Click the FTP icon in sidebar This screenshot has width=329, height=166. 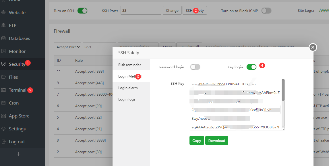(x=3, y=26)
